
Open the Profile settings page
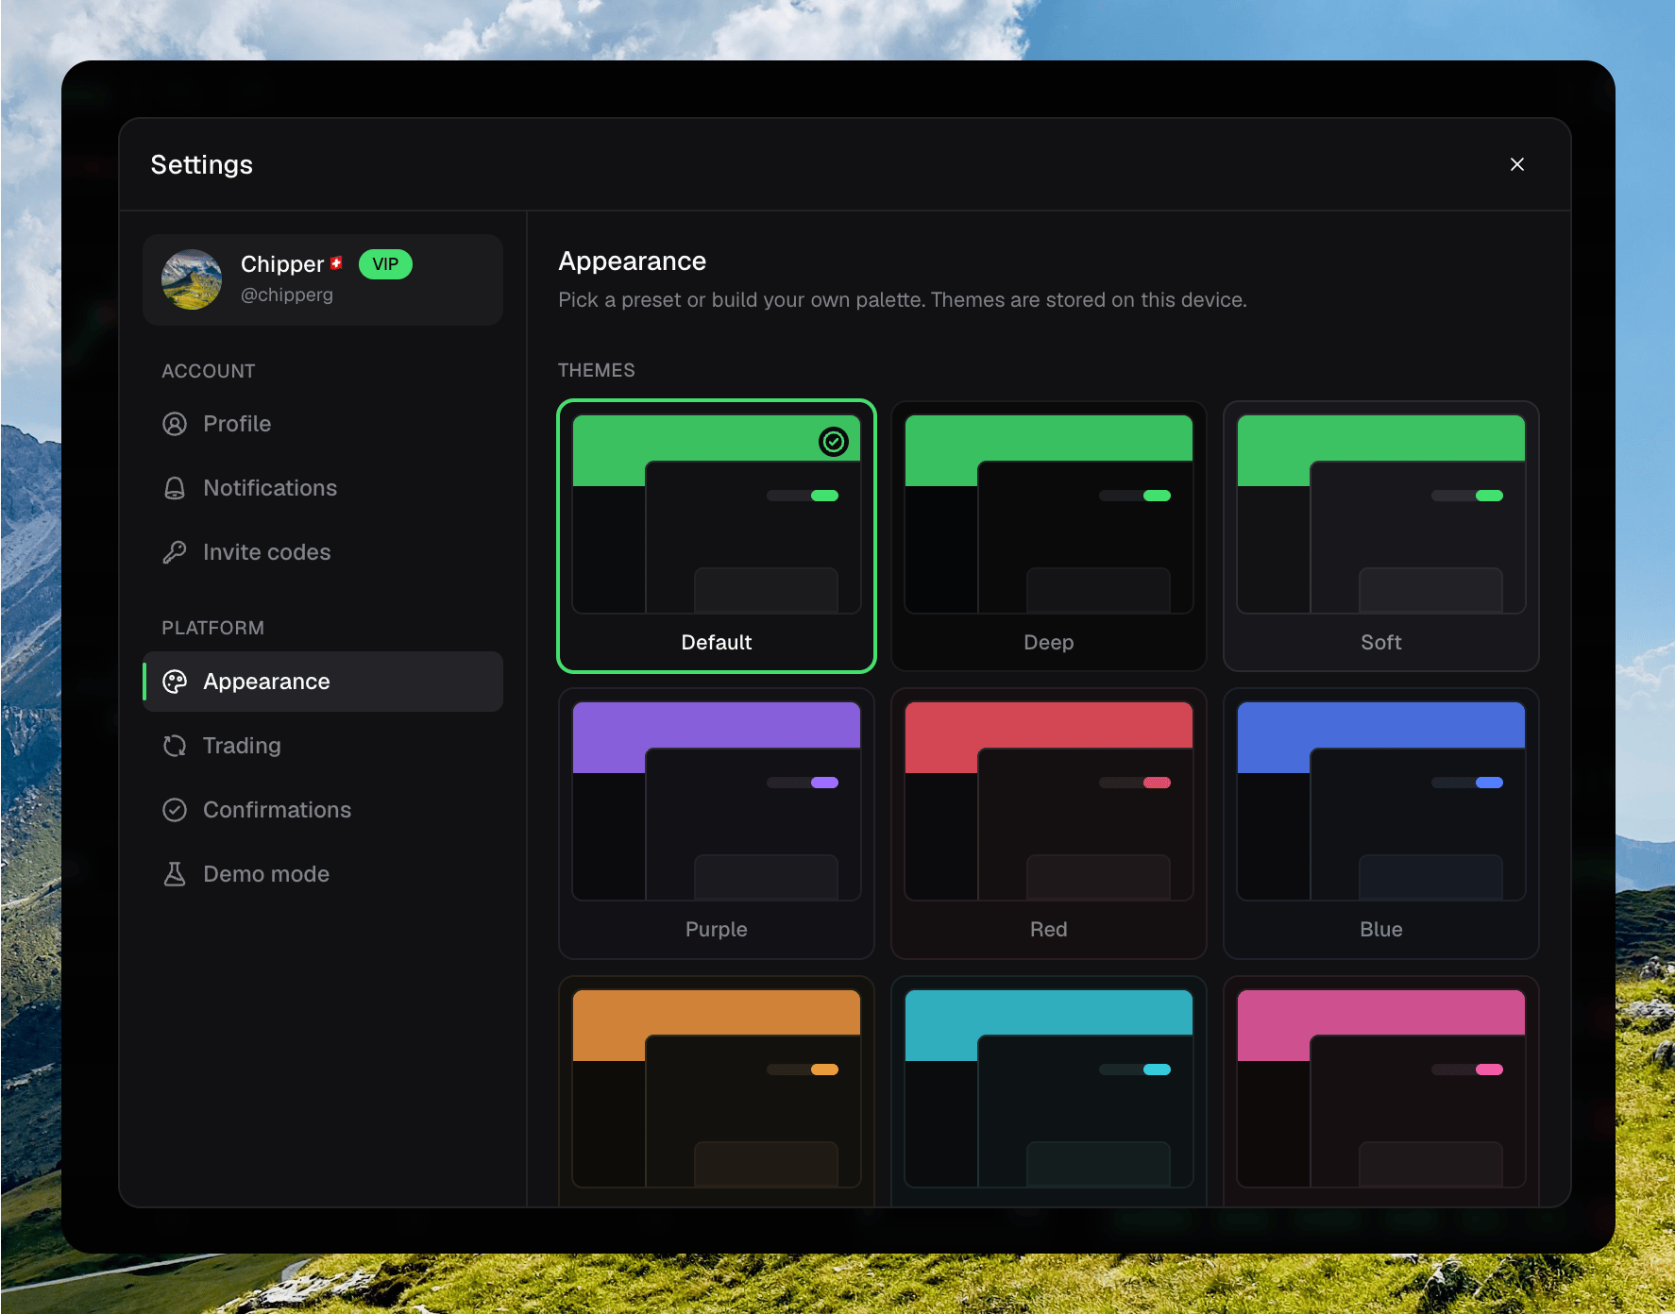tap(323, 424)
